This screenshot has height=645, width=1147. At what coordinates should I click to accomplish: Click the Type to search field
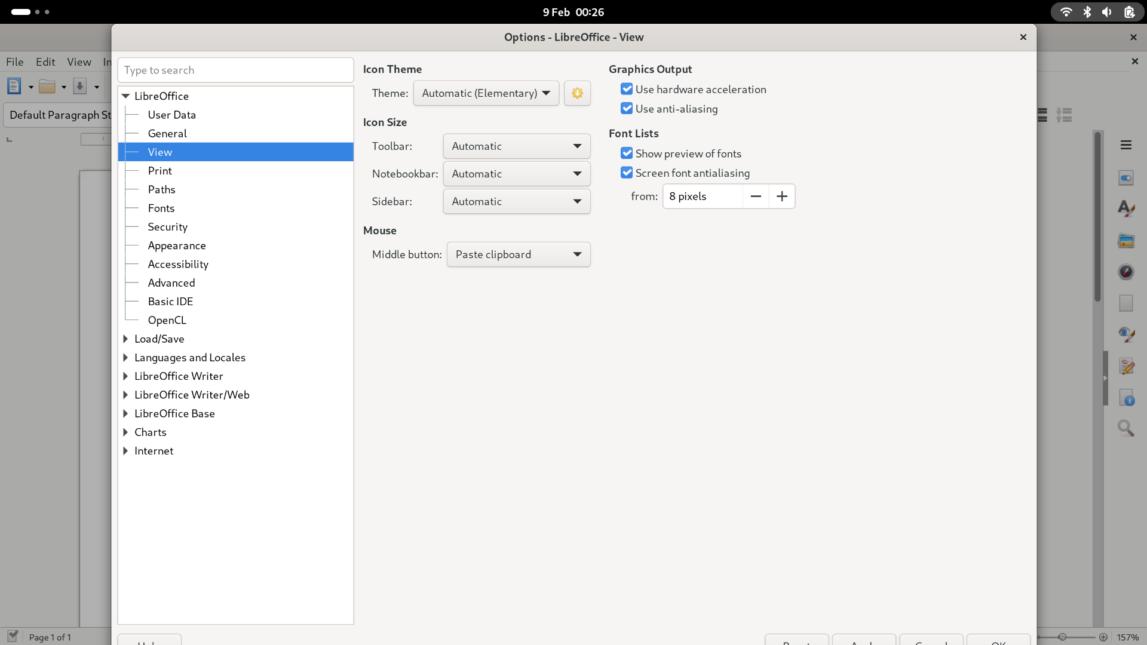pos(236,70)
